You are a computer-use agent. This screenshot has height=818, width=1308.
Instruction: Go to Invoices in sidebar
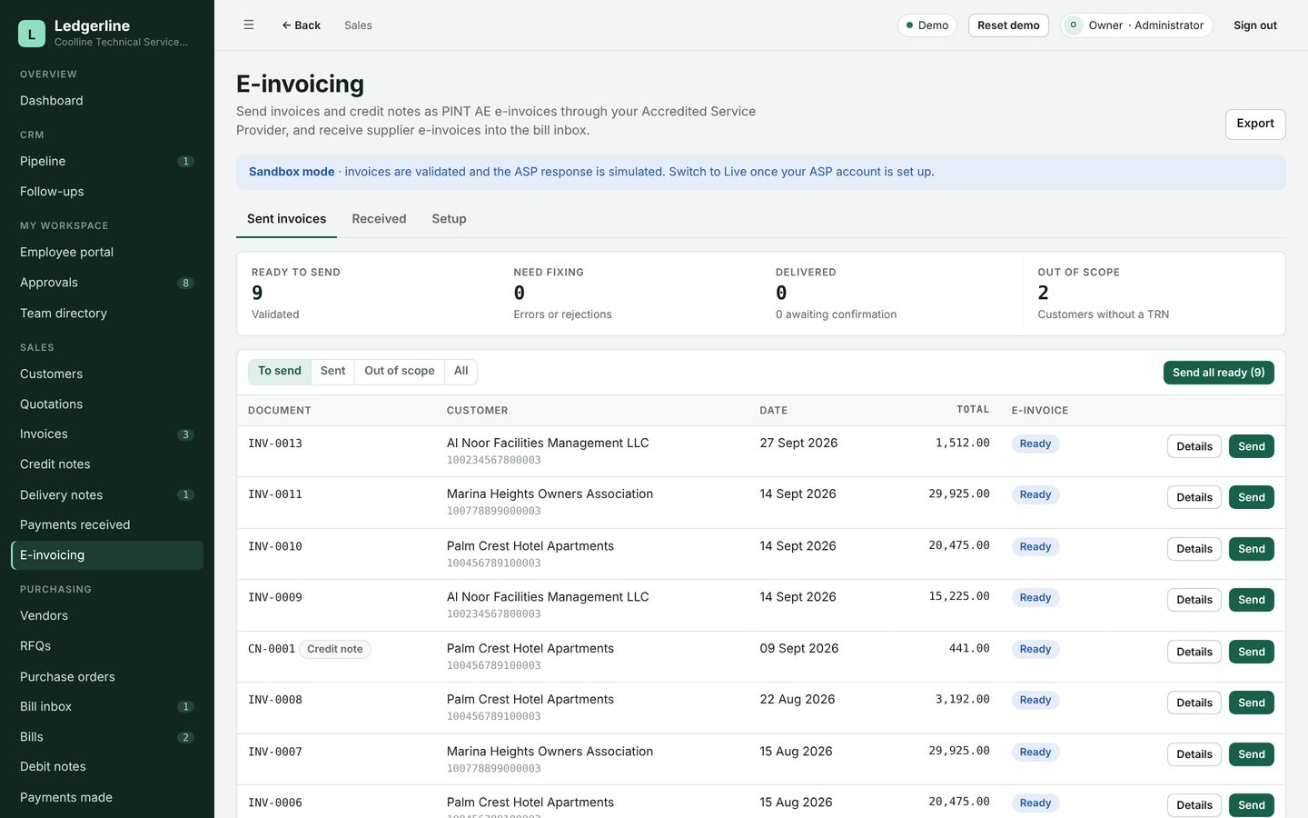pos(107,434)
